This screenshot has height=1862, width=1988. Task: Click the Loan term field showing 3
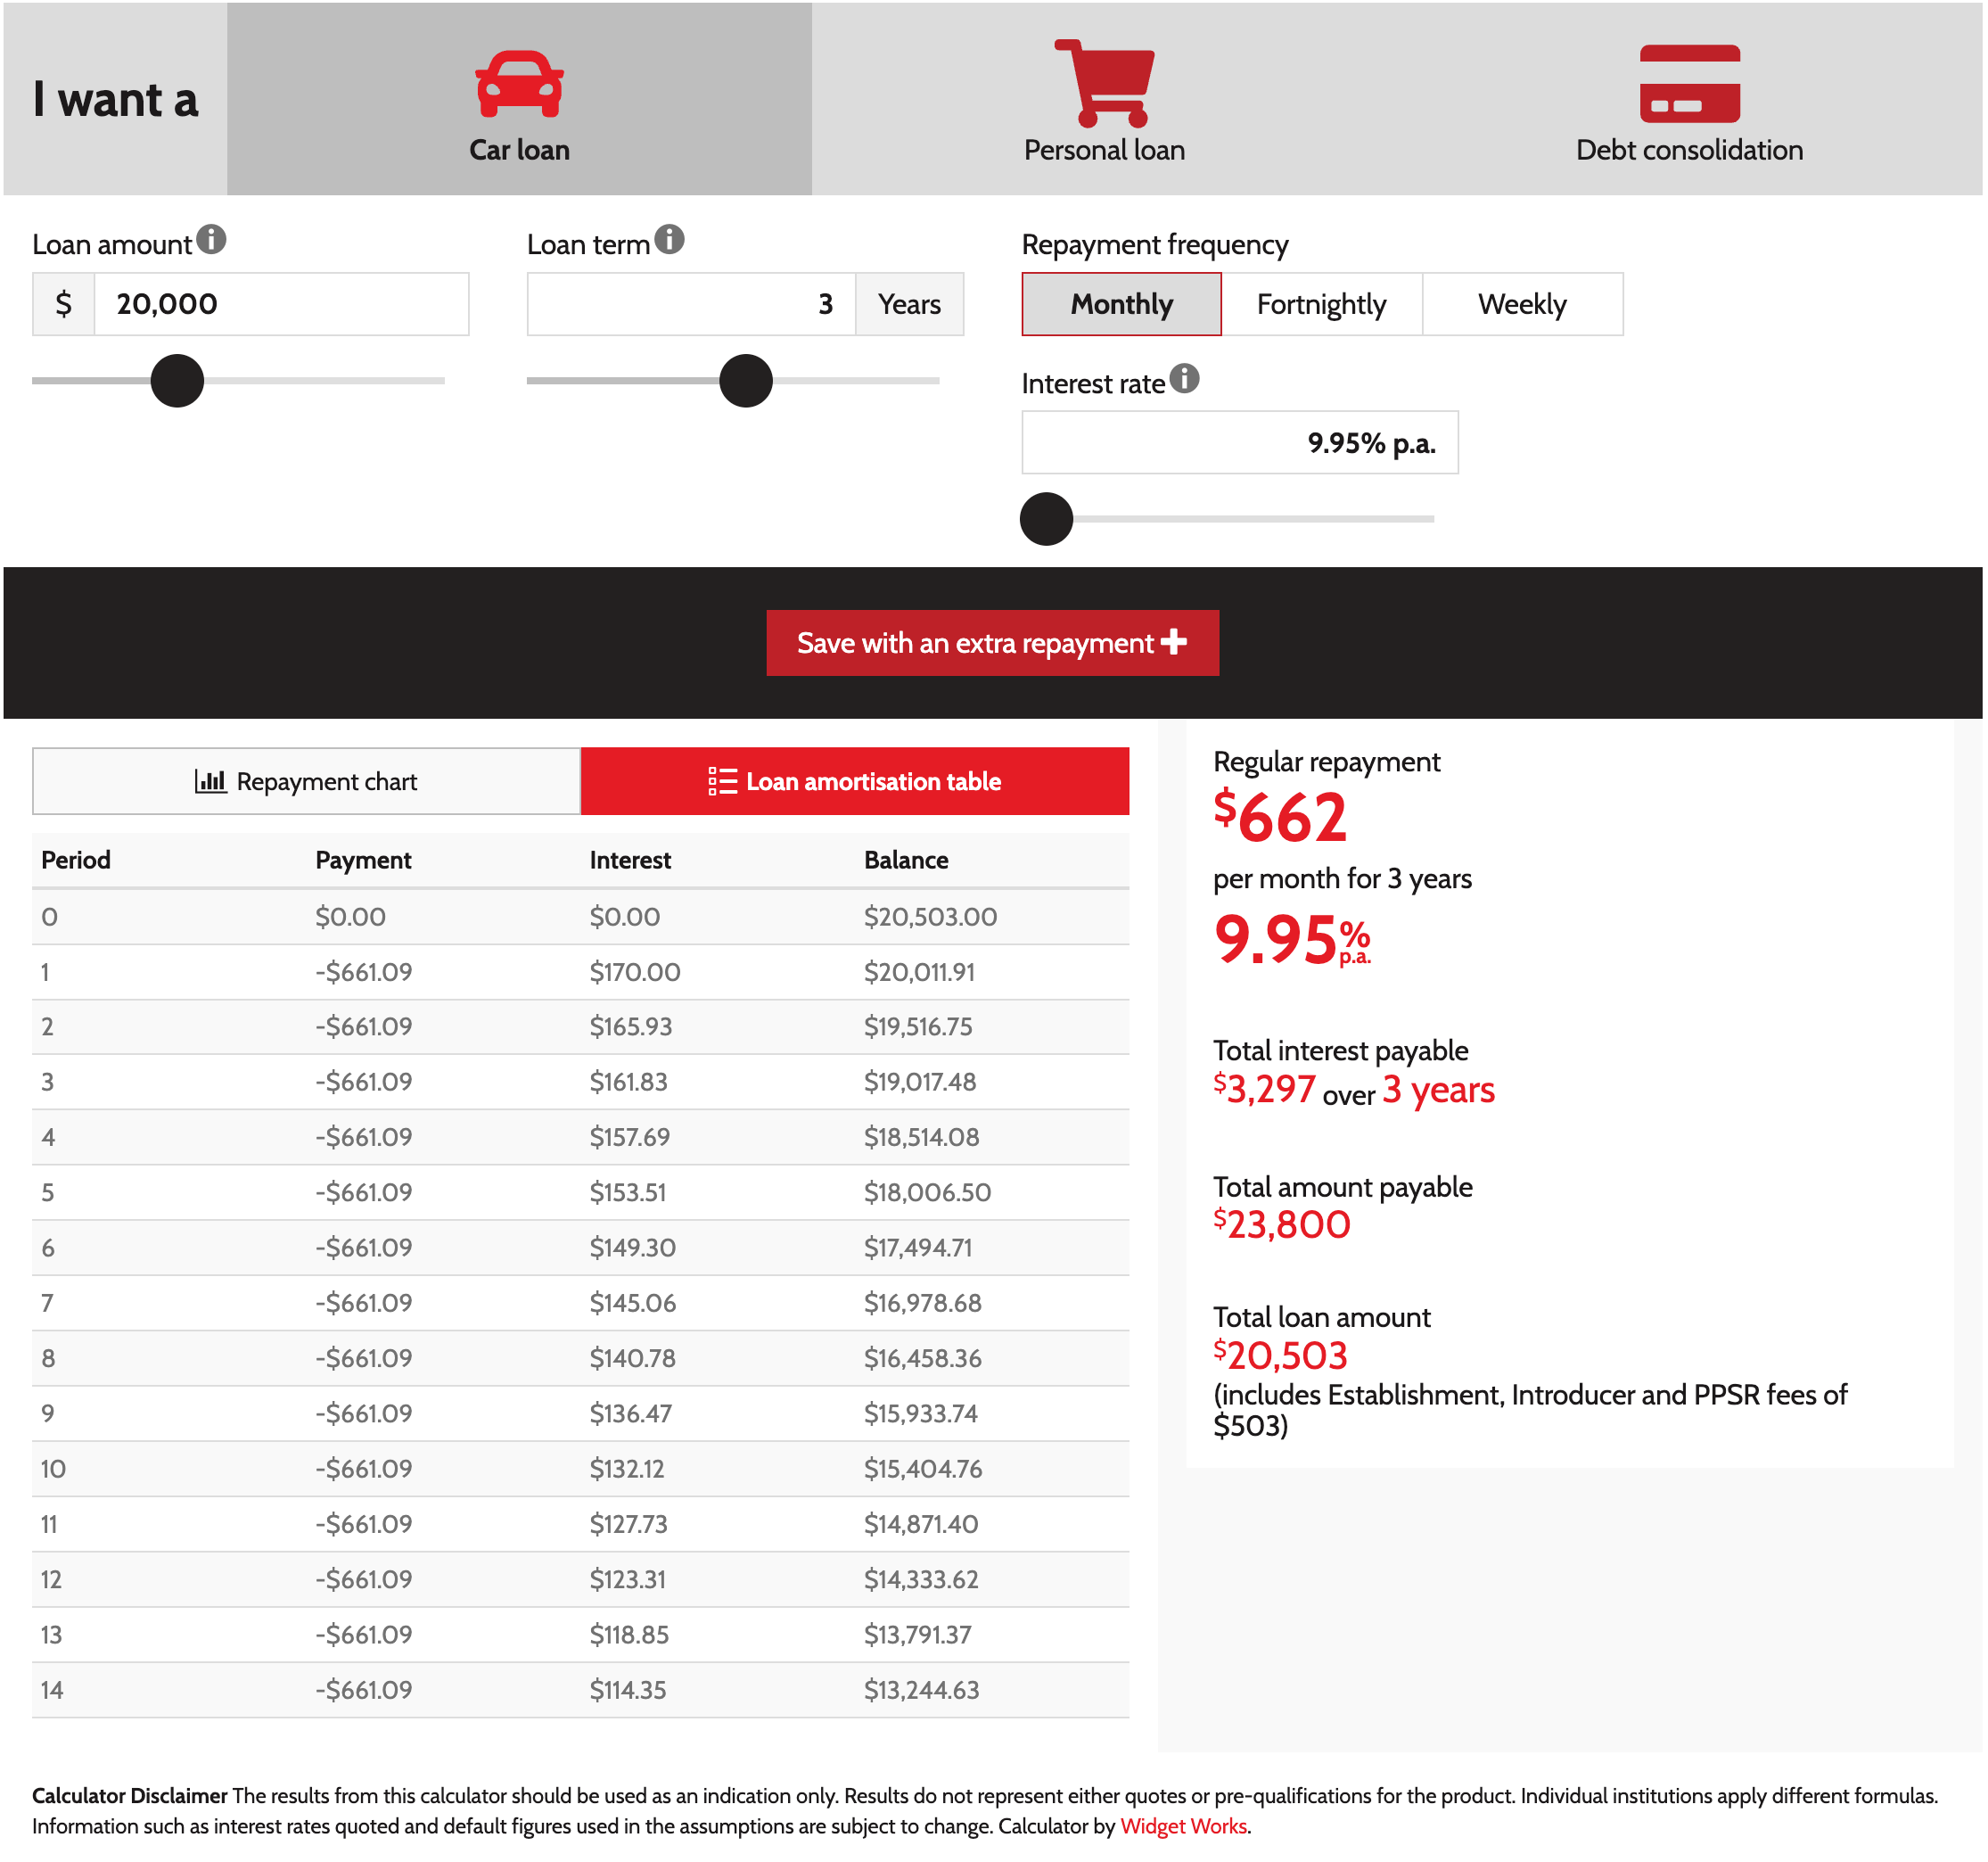691,304
